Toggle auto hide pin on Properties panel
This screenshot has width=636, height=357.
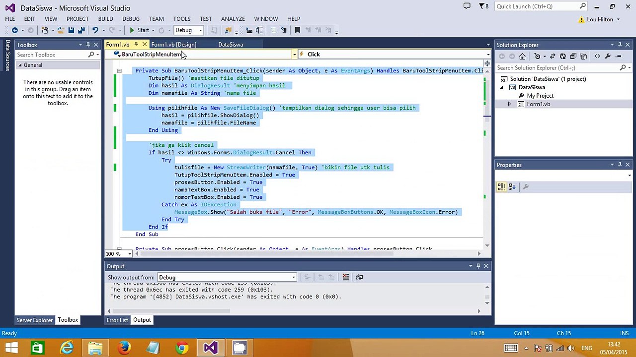[x=620, y=165]
